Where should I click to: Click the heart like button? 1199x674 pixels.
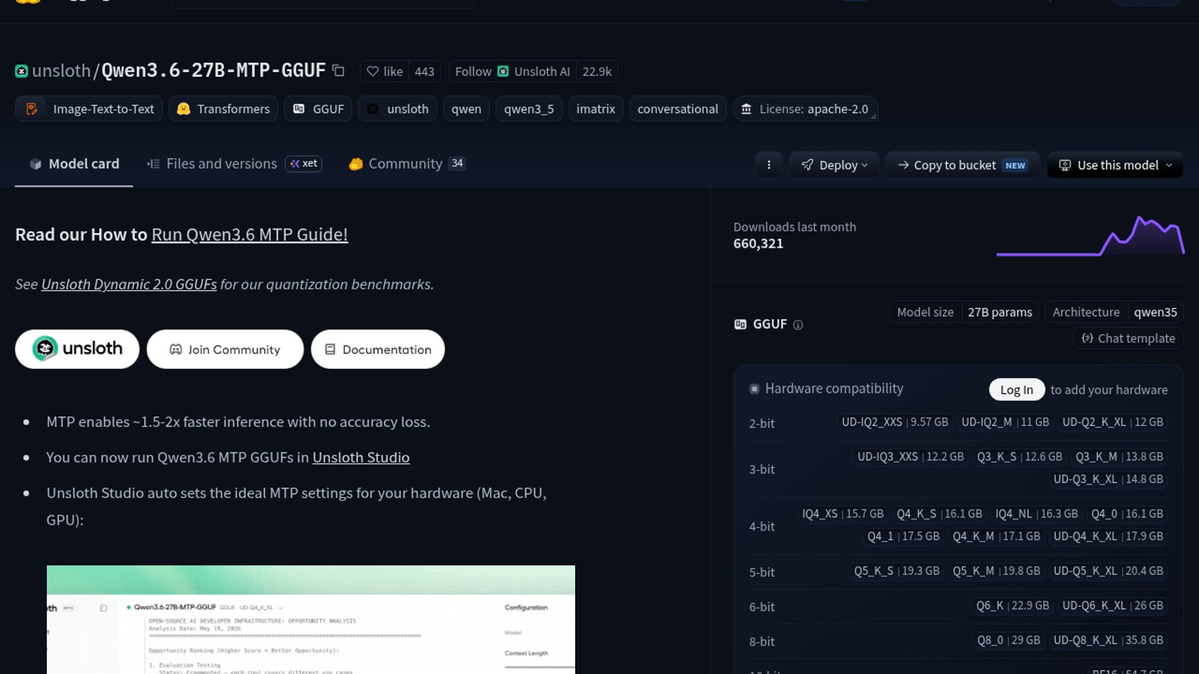point(385,71)
